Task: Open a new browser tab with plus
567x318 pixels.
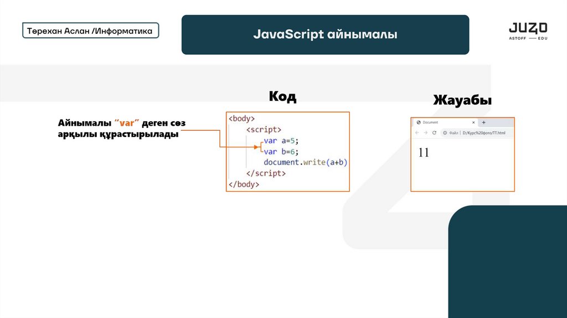Action: [483, 122]
